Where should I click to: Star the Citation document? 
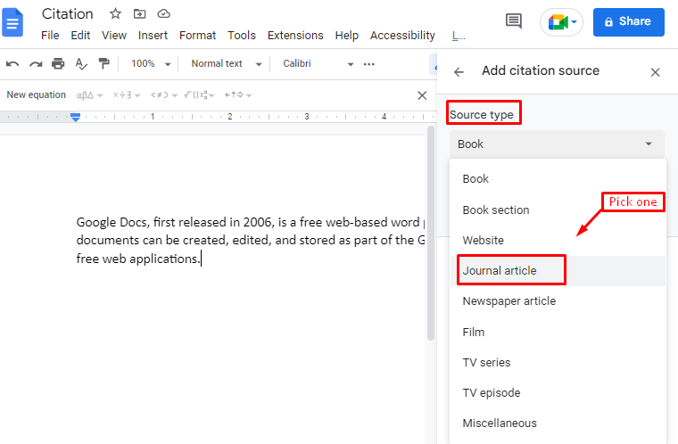115,14
